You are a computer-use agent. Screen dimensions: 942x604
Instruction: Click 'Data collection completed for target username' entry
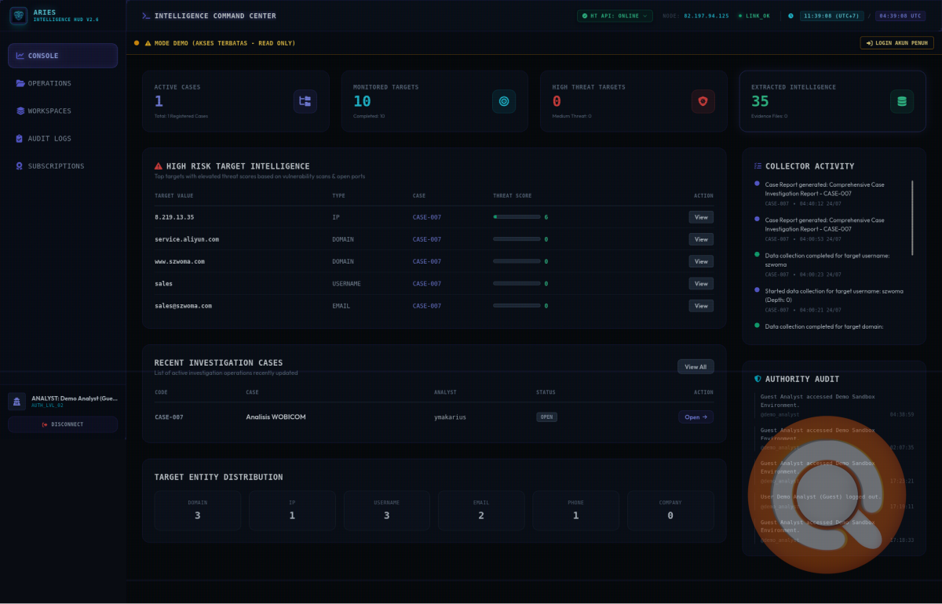click(834, 265)
